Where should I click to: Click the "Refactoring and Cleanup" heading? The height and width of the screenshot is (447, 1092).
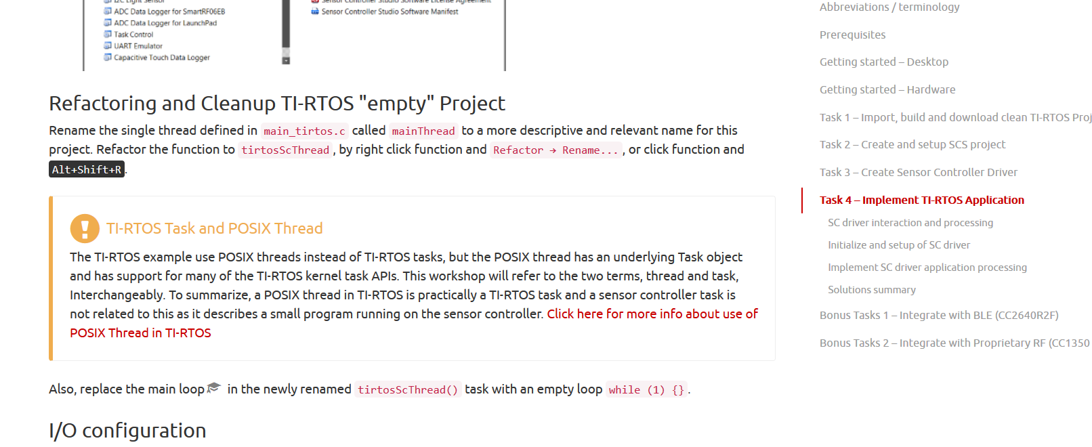(277, 103)
